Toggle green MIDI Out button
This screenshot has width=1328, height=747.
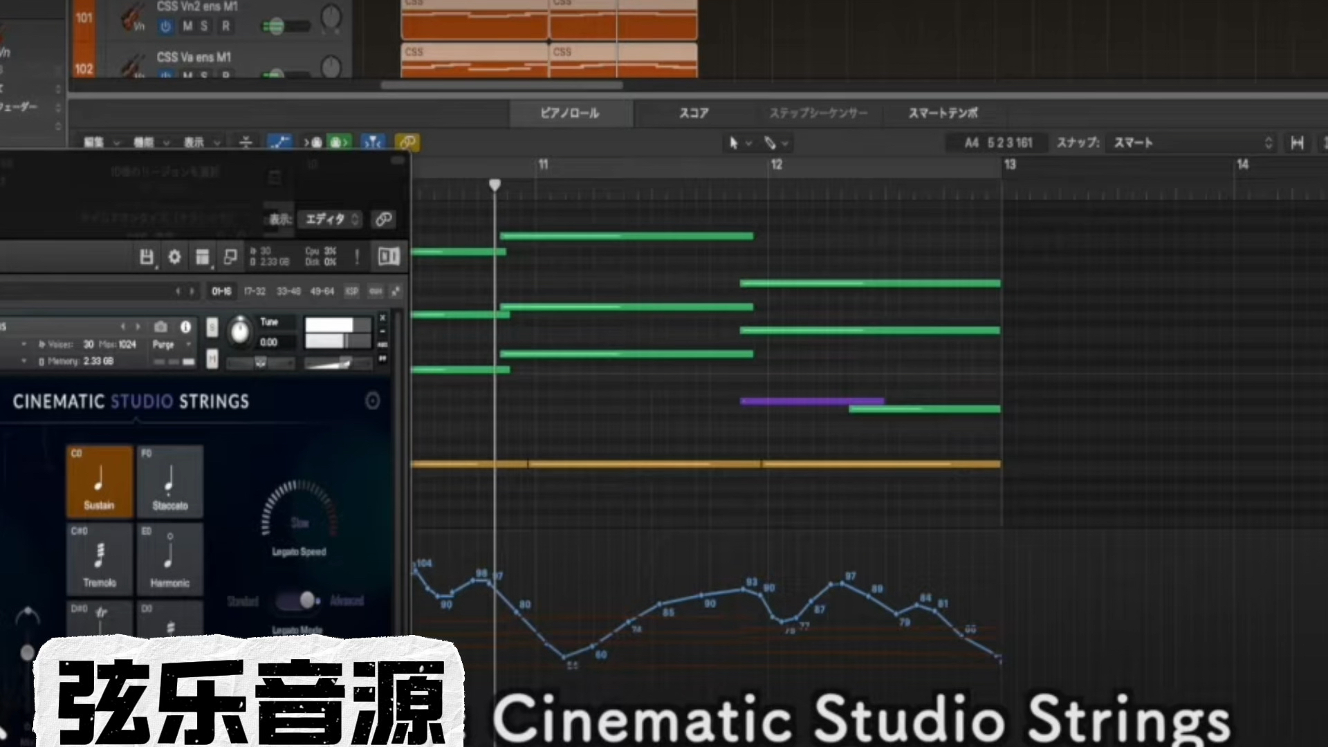tap(338, 142)
